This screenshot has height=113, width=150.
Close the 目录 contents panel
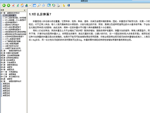[x=25, y=10]
